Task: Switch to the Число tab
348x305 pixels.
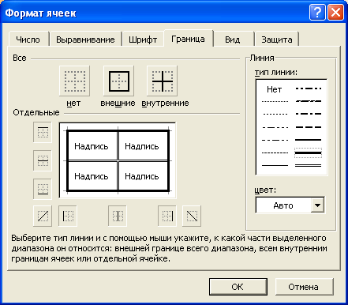Action: point(28,40)
